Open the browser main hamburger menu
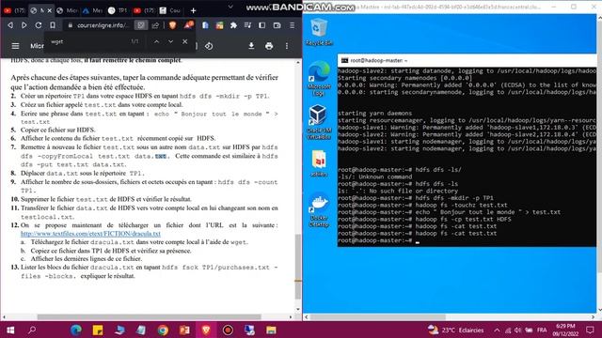 click(292, 25)
